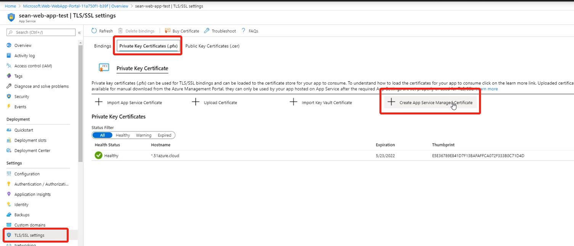
Task: Click the Backups cloud icon
Action: (x=9, y=215)
